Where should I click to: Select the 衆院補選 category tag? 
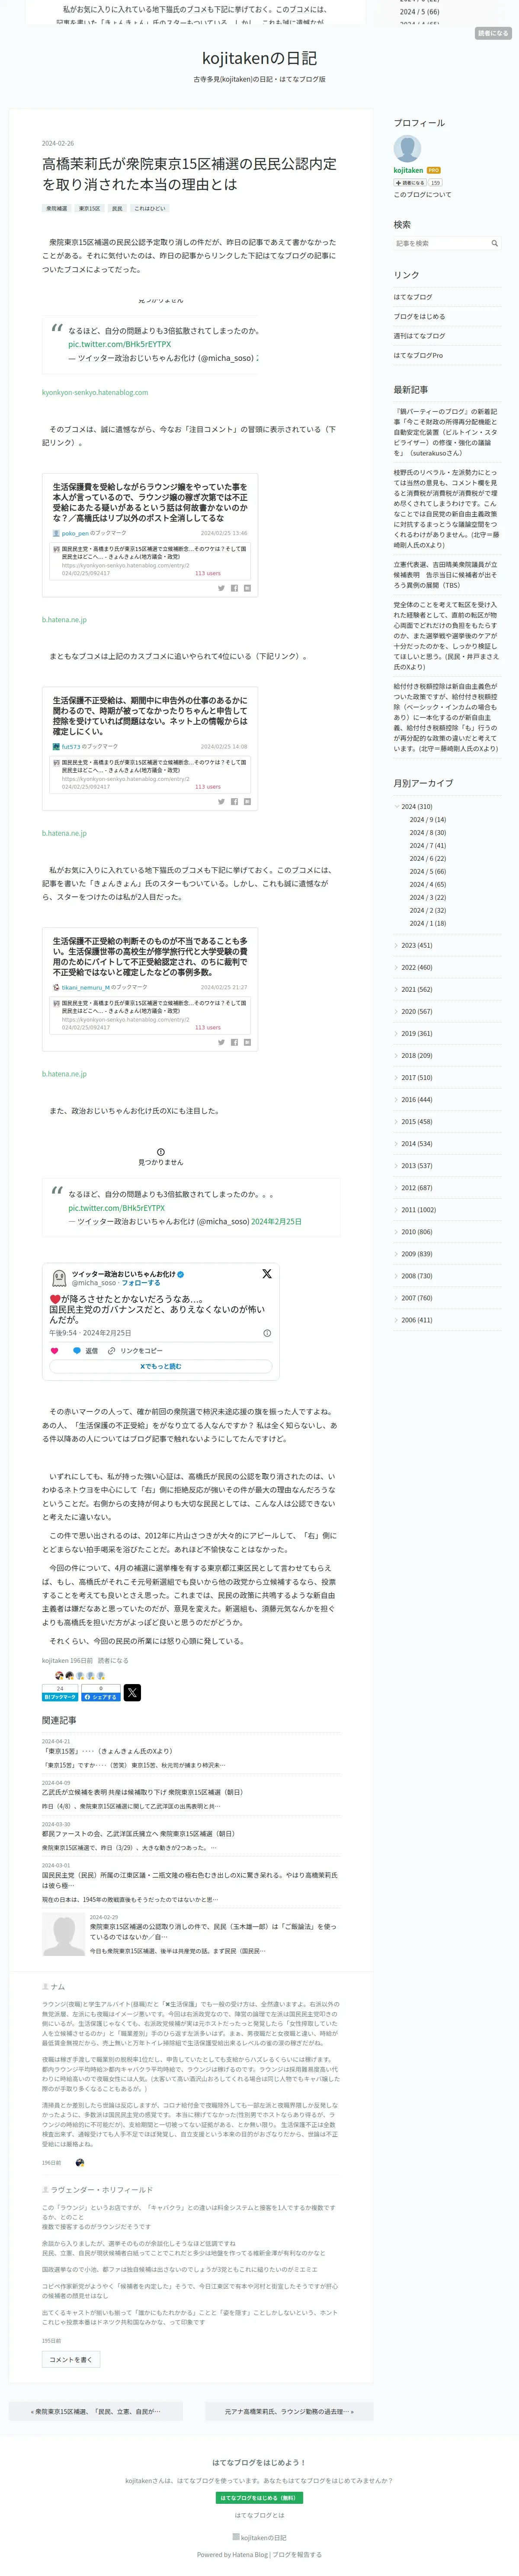[57, 209]
